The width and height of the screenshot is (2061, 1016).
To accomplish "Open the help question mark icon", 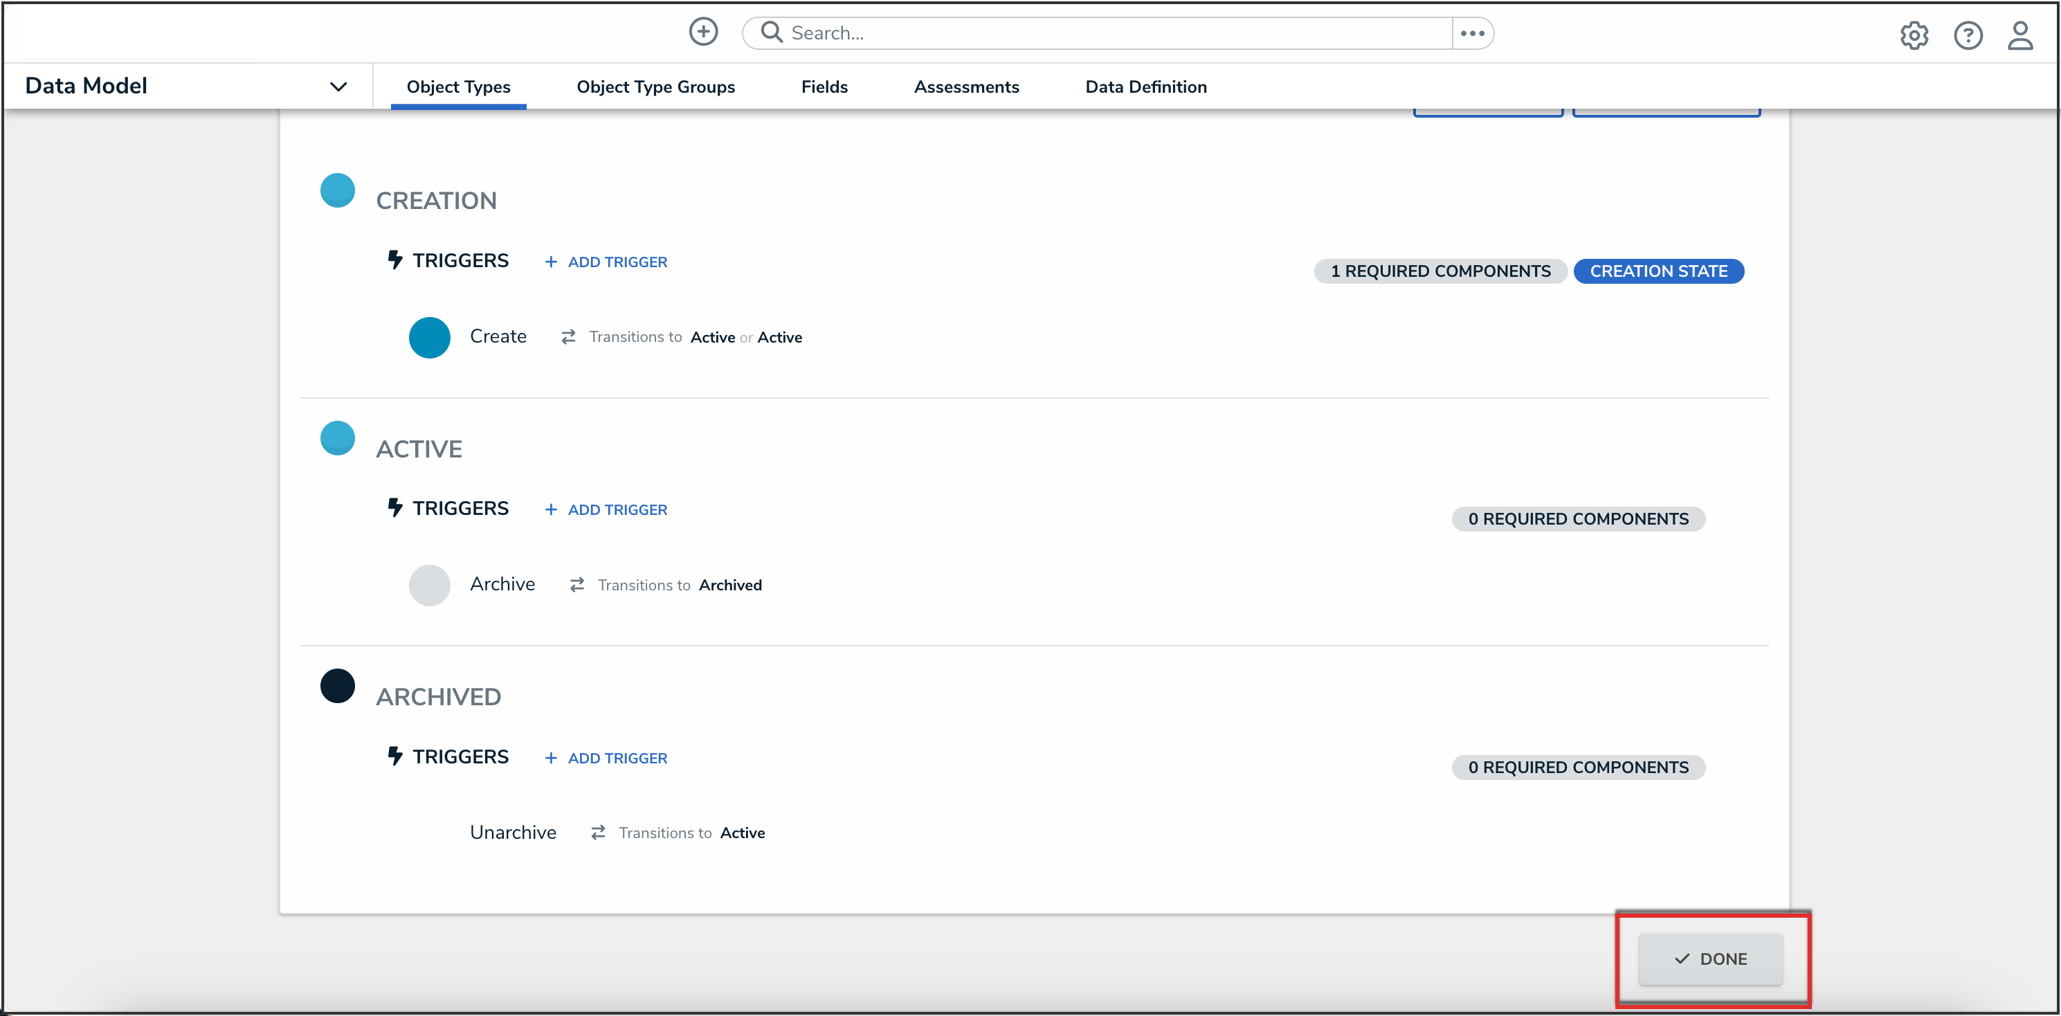I will click(1968, 35).
